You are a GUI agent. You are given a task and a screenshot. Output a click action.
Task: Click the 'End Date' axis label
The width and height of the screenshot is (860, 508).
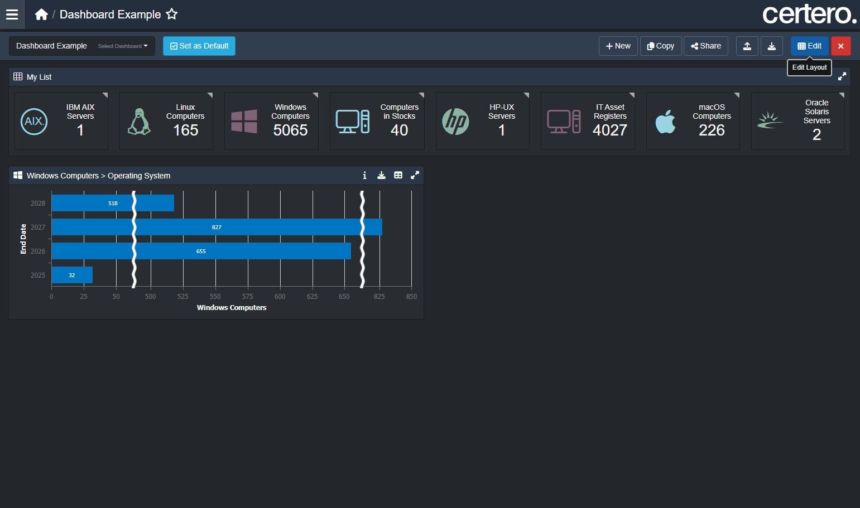pos(23,239)
